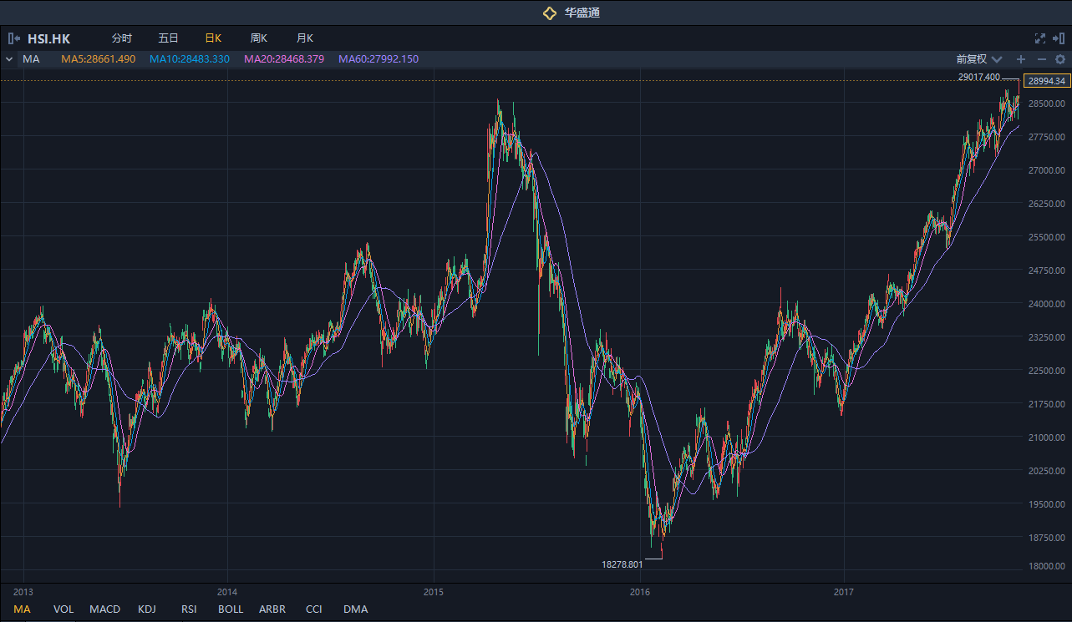Screen dimensions: 1072x622
Task: Enable the MACD indicator
Action: [x=105, y=609]
